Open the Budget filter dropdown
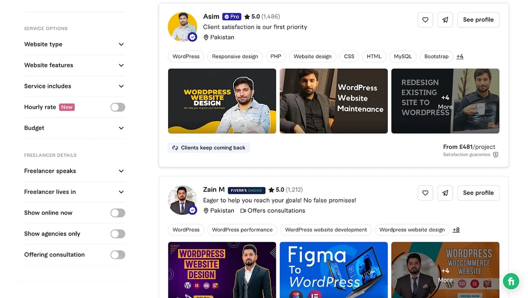528x298 pixels. (x=74, y=128)
